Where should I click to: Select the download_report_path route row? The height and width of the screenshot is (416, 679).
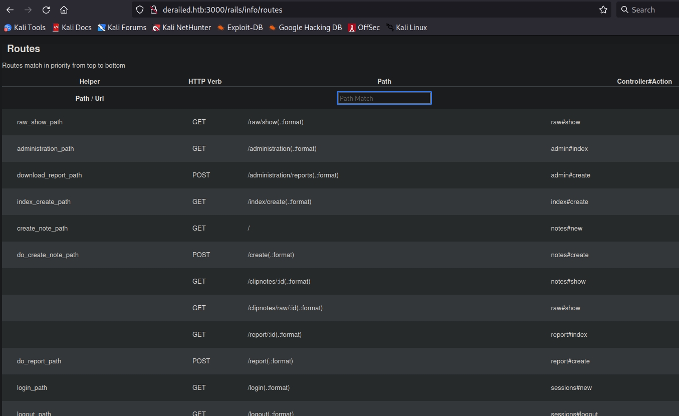(49, 175)
